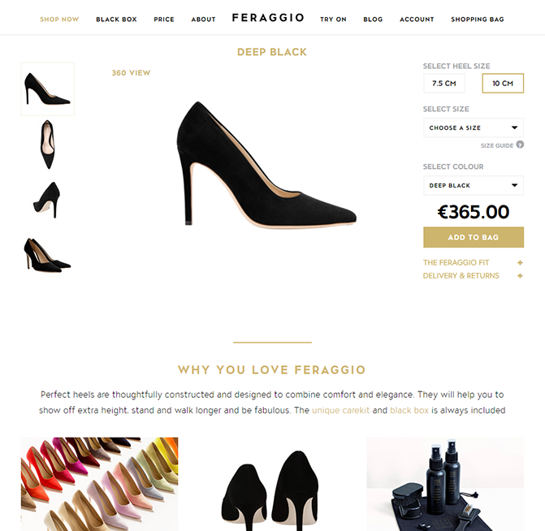This screenshot has height=531, width=545.
Task: Select the pair of shoes thumbnail
Action: point(47,255)
